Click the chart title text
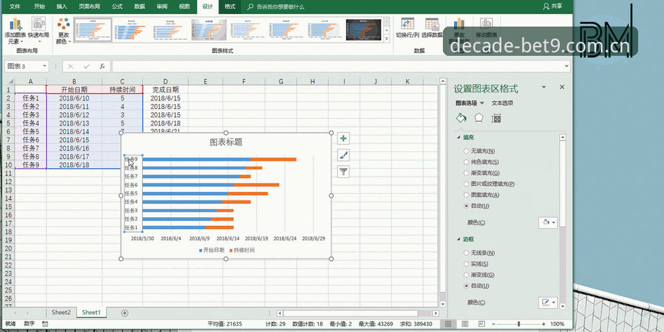Image resolution: width=664 pixels, height=332 pixels. point(226,142)
